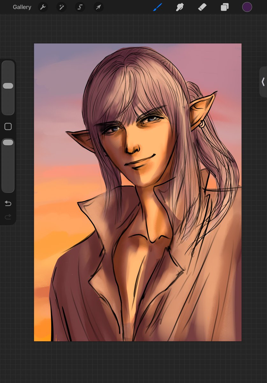267x383 pixels.
Task: Open the Layers panel
Action: 225,7
